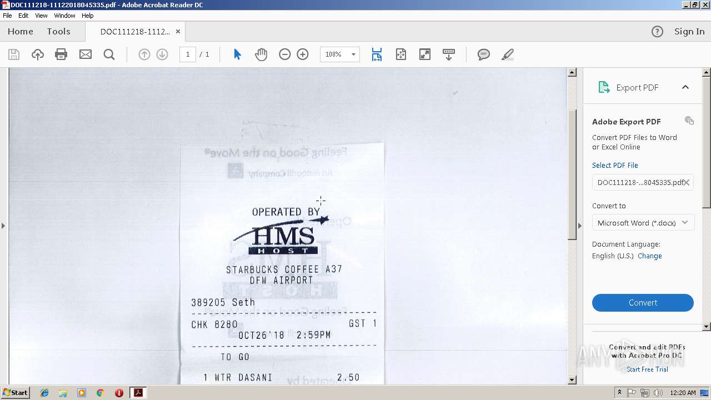Image resolution: width=711 pixels, height=400 pixels.
Task: Open File Explorer folder taskbar icon
Action: tap(63, 393)
